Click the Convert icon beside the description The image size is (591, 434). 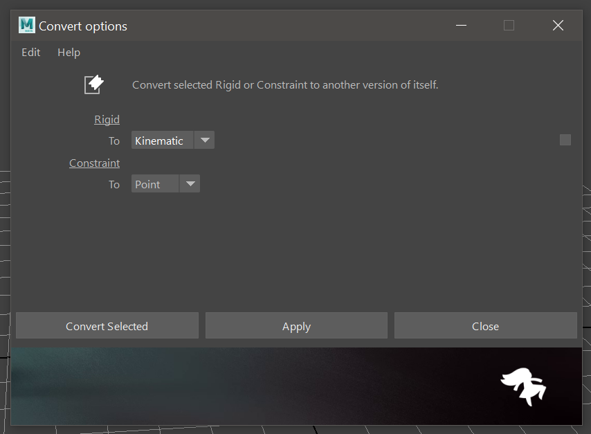[94, 84]
